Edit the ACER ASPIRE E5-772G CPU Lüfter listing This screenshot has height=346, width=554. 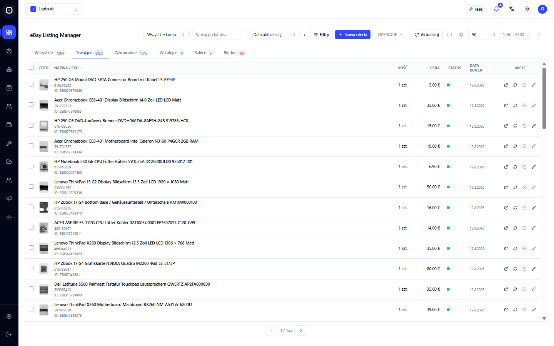click(534, 228)
